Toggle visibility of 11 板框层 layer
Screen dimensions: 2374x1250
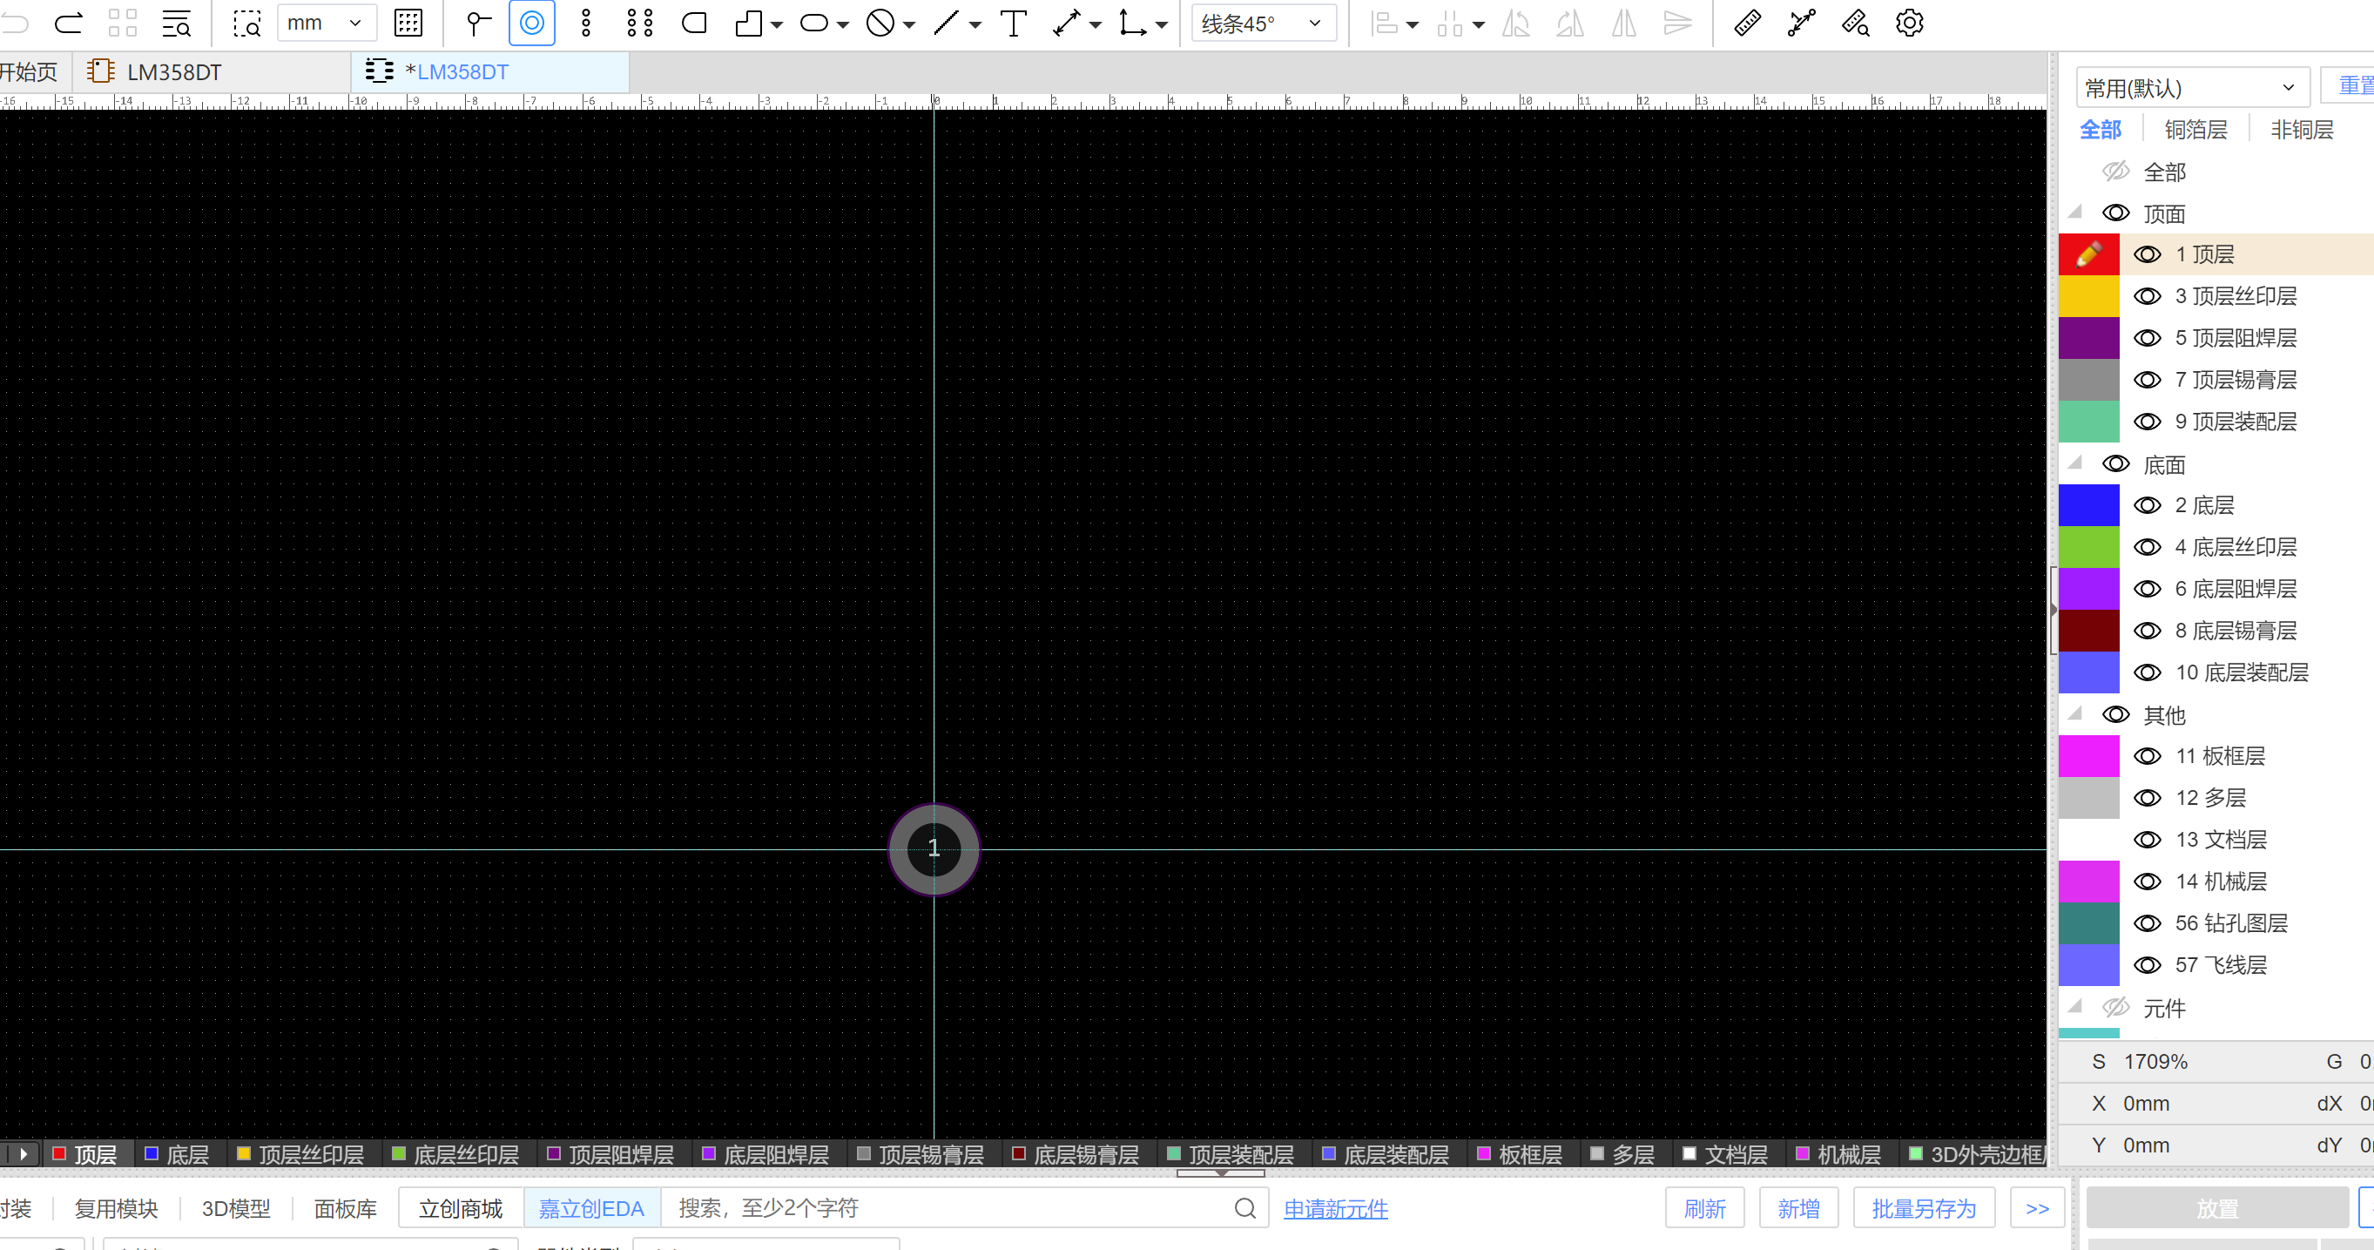pos(2147,756)
